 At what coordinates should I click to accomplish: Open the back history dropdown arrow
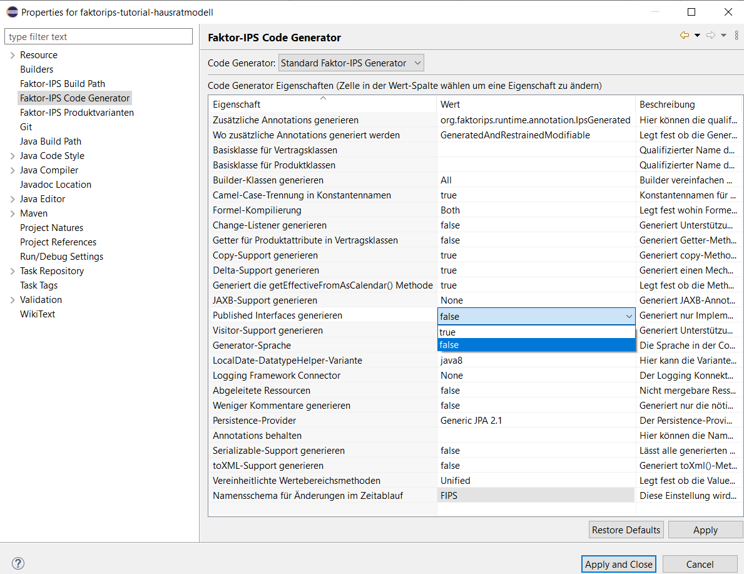pos(697,36)
